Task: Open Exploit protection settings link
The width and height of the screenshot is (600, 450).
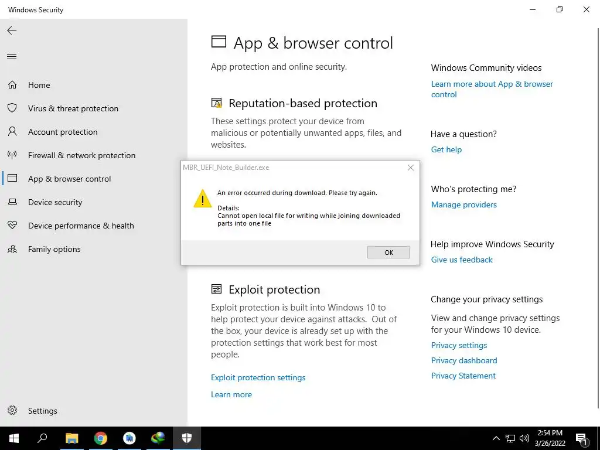Action: tap(258, 377)
